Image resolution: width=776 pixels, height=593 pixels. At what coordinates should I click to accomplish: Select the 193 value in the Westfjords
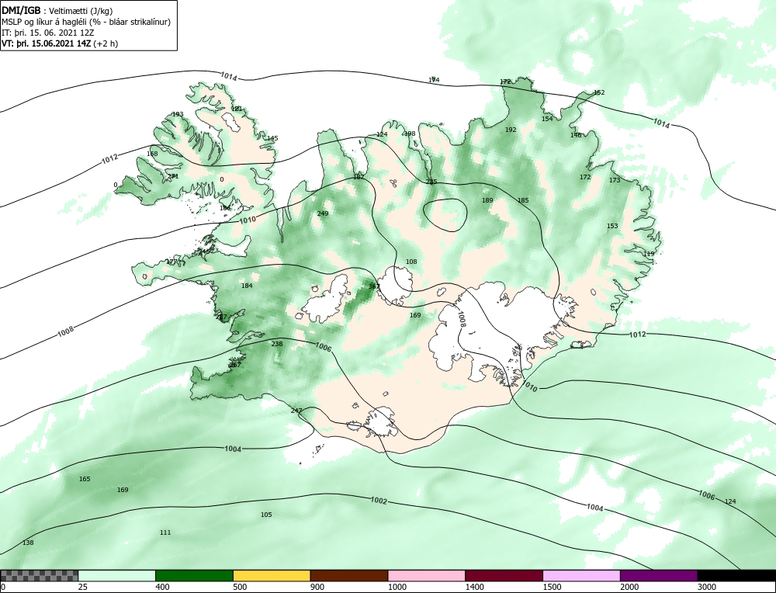point(178,114)
